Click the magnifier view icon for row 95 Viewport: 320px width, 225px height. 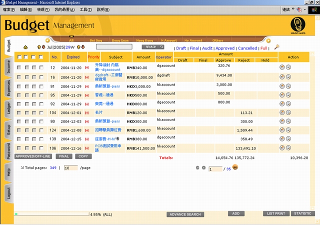(288, 95)
